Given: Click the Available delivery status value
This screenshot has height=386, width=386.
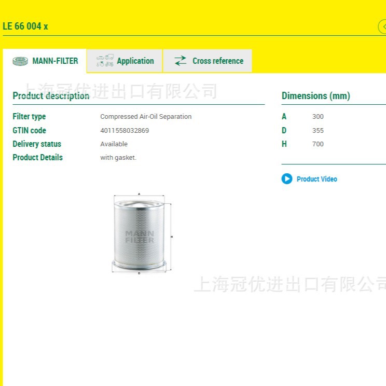Looking at the screenshot, I should click(x=114, y=144).
